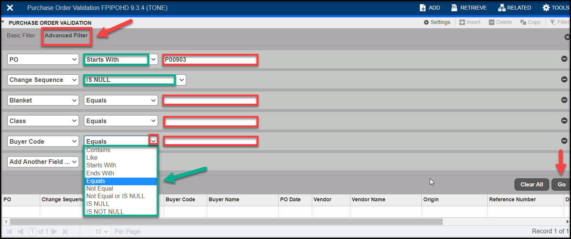The height and width of the screenshot is (239, 571).
Task: Click the Filter funnel icon
Action: (559, 22)
